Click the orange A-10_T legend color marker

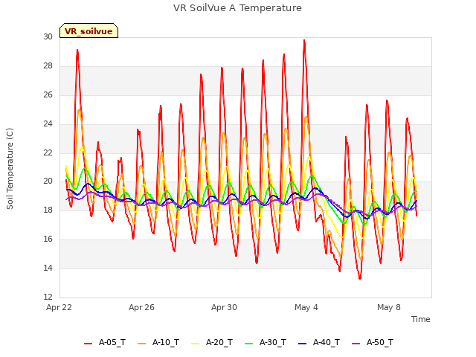point(142,344)
